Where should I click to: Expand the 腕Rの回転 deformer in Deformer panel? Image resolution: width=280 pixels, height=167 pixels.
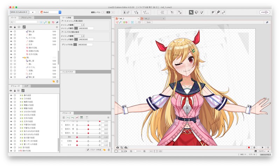point(19,151)
